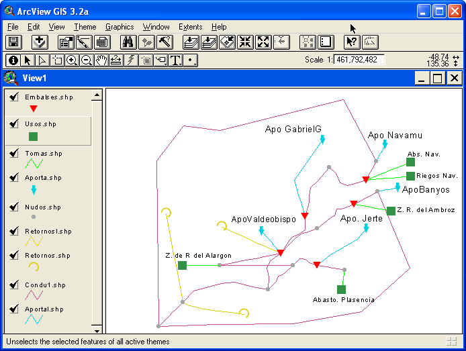Click legend scrollbar down arrow
This screenshot has width=466, height=351.
[x=97, y=330]
